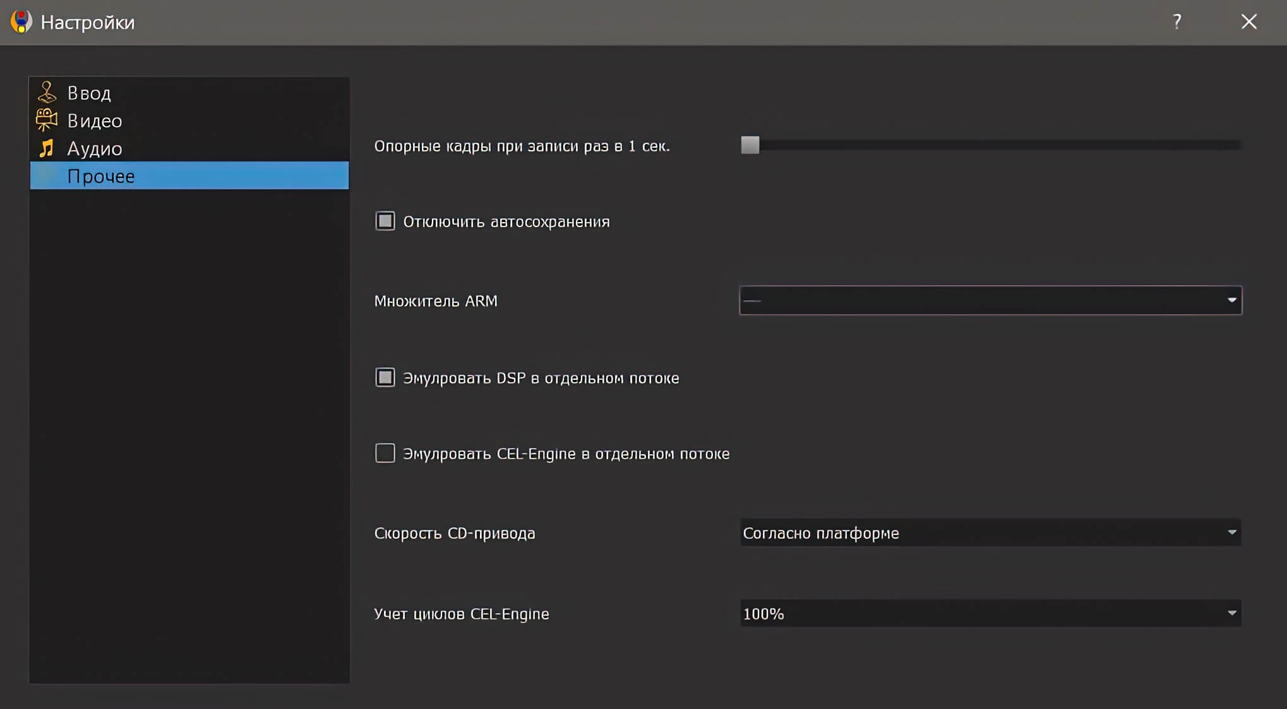Click arrow of Скорость CD-привода combo box
This screenshot has width=1287, height=709.
point(1231,532)
